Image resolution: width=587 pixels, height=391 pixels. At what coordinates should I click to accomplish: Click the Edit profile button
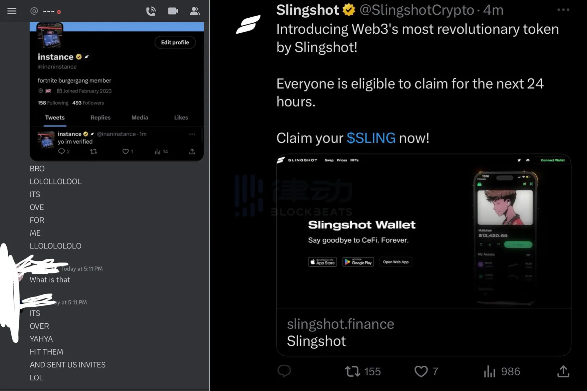tap(175, 42)
